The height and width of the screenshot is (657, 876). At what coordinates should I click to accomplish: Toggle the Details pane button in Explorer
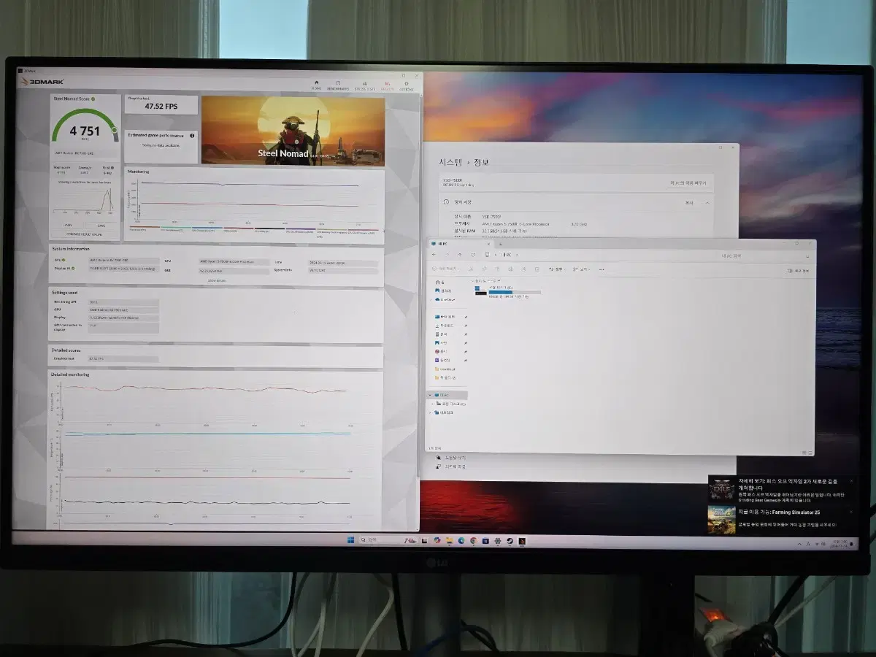(x=799, y=271)
